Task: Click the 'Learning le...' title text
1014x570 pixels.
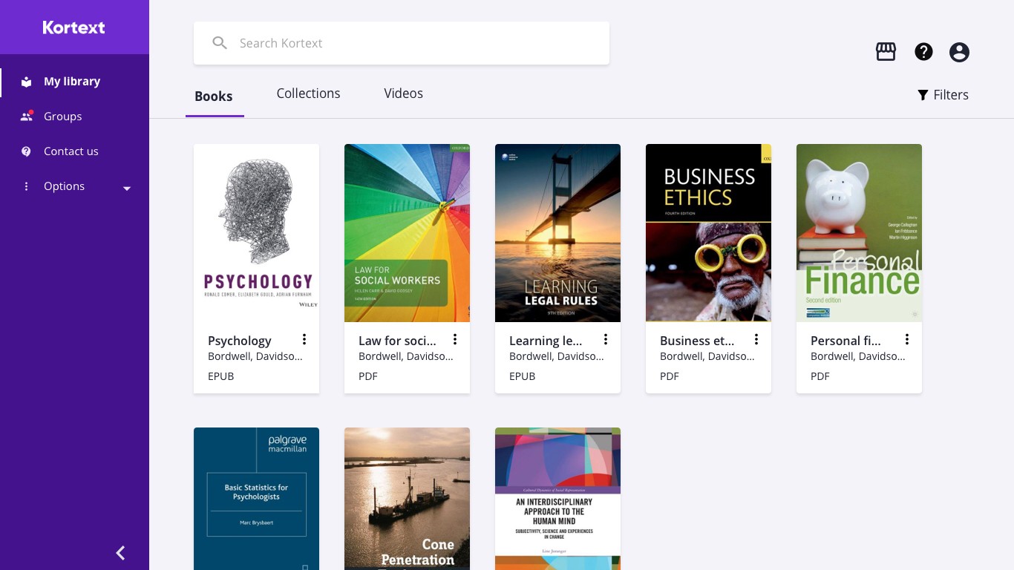Action: point(546,341)
